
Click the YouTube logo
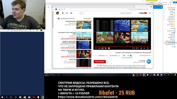click(143, 13)
